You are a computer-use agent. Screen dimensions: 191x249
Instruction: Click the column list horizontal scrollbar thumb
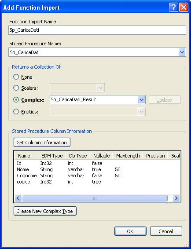[95, 198]
